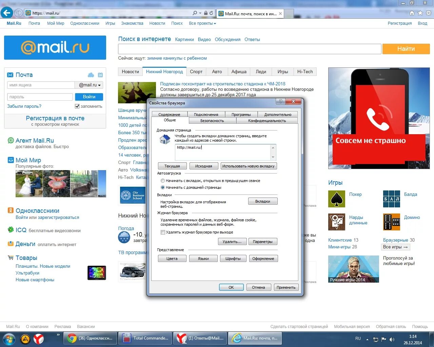Click the ICQ flower icon

tap(11, 230)
